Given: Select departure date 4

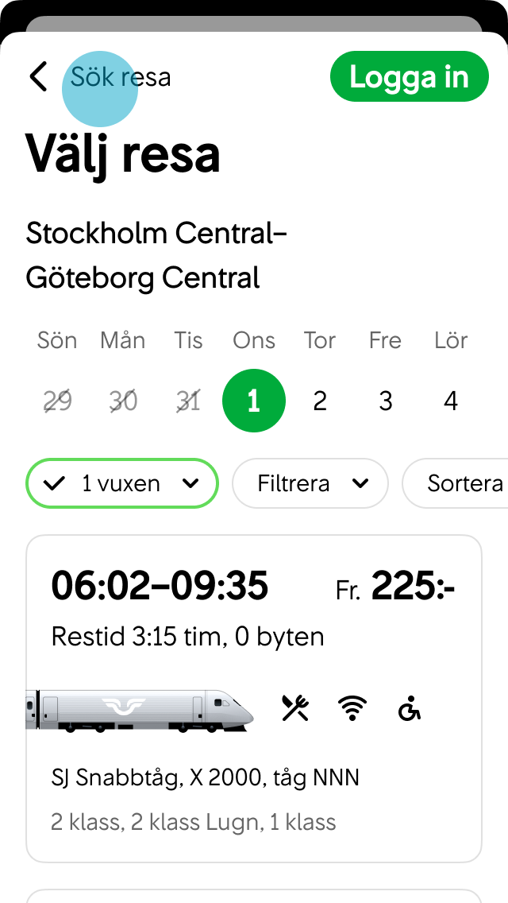Looking at the screenshot, I should [x=450, y=401].
